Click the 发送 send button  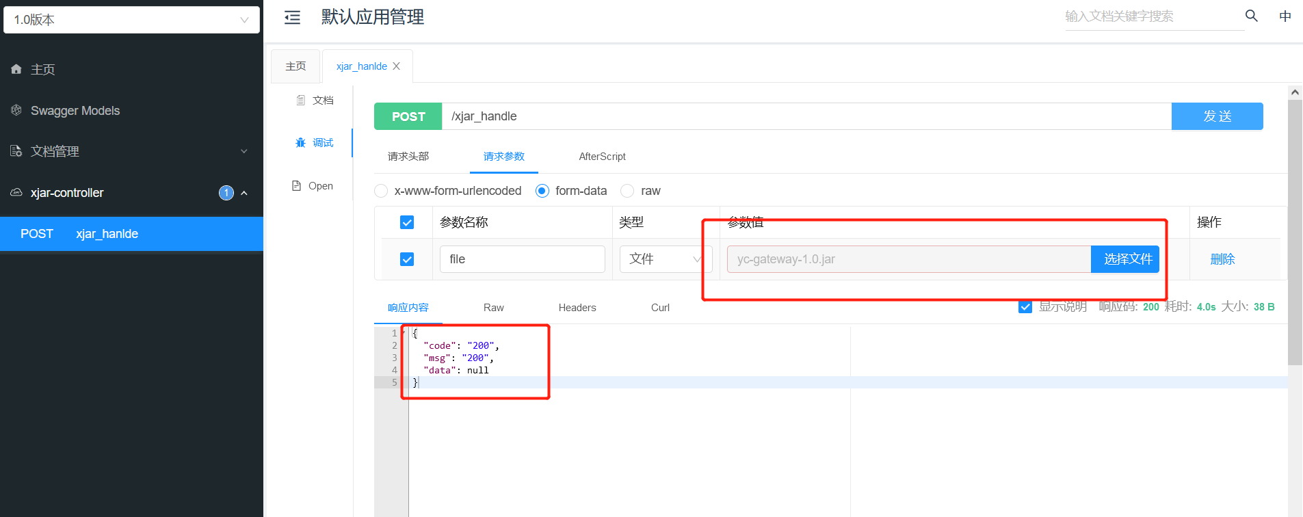pos(1218,116)
